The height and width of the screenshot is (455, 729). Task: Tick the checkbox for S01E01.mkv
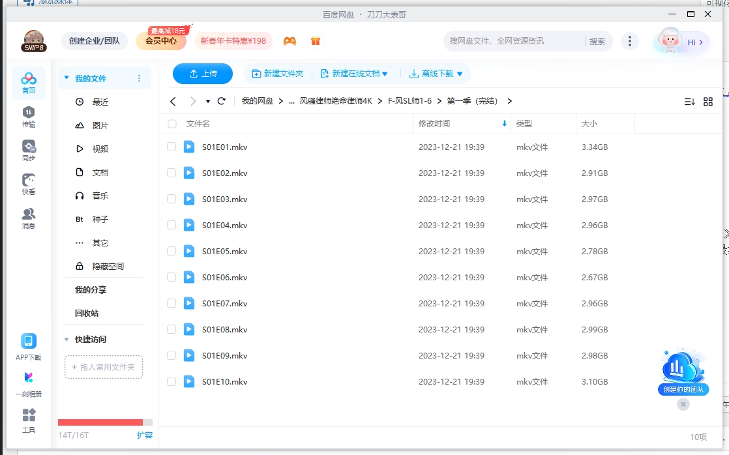point(171,147)
